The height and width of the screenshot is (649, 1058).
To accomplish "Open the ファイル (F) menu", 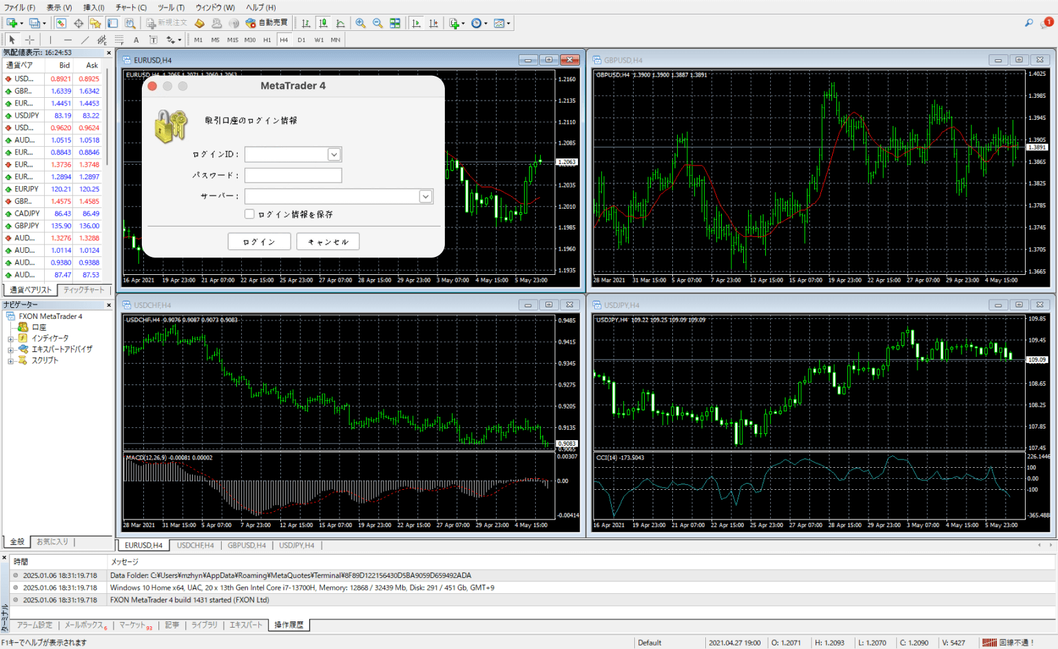I will click(19, 8).
